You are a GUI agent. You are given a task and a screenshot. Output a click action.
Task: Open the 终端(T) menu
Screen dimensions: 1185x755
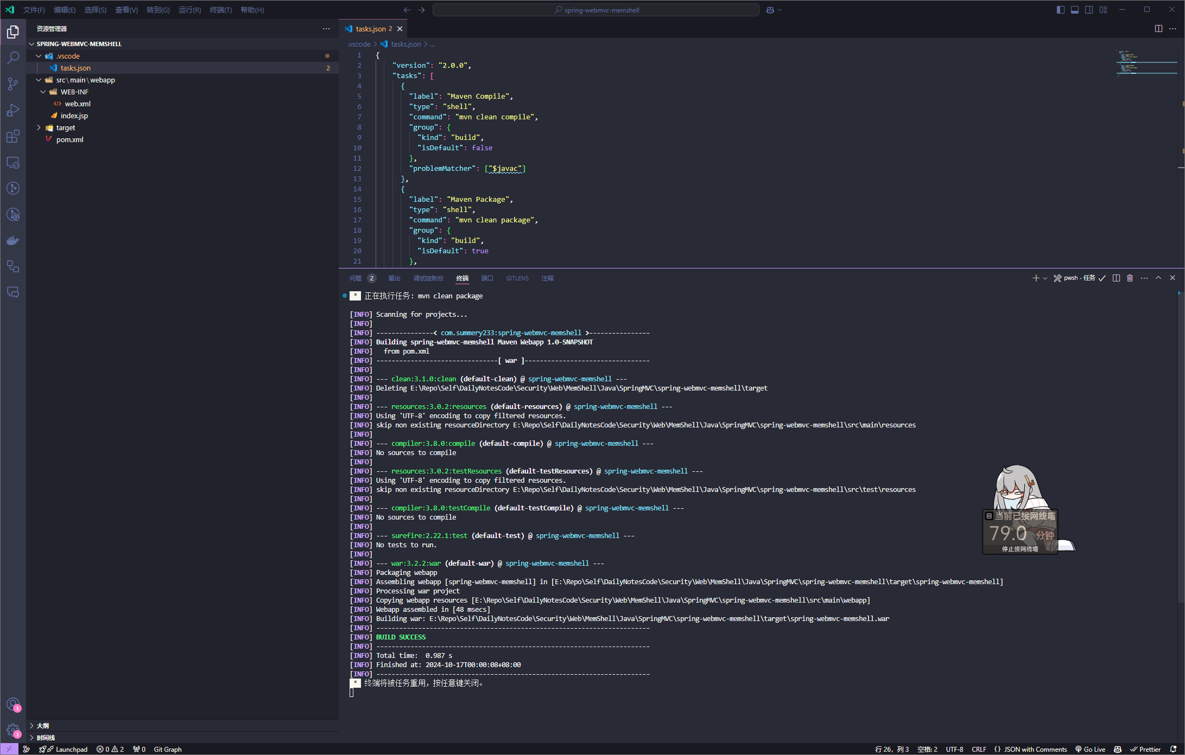[x=221, y=10]
